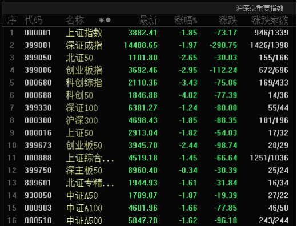The height and width of the screenshot is (226, 297).
Task: Select the 北证50 row name
Action: point(79,58)
